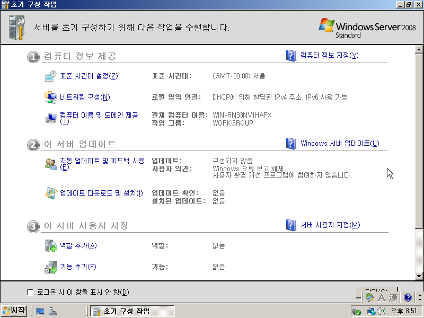
Task: Click the add features icon
Action: (x=51, y=267)
